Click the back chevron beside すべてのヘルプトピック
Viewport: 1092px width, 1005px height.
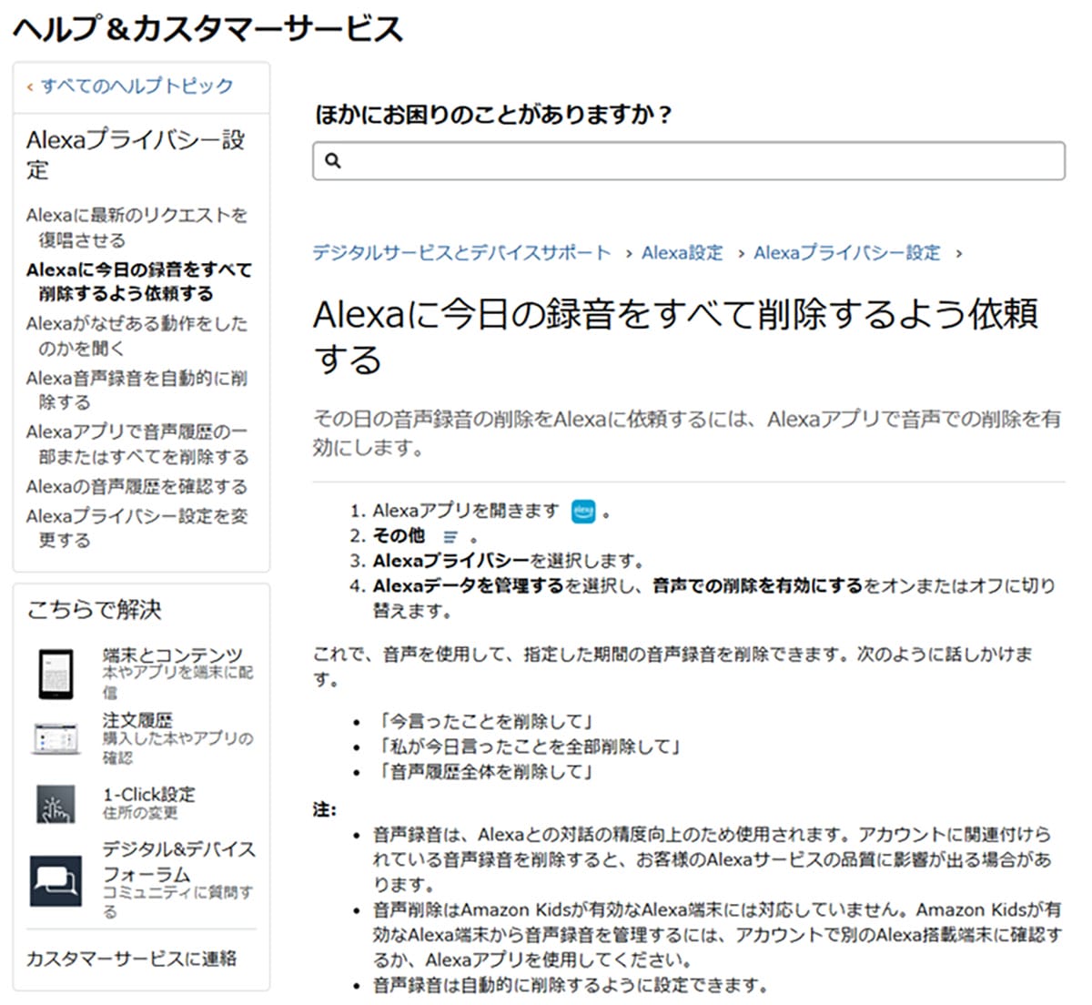point(30,87)
